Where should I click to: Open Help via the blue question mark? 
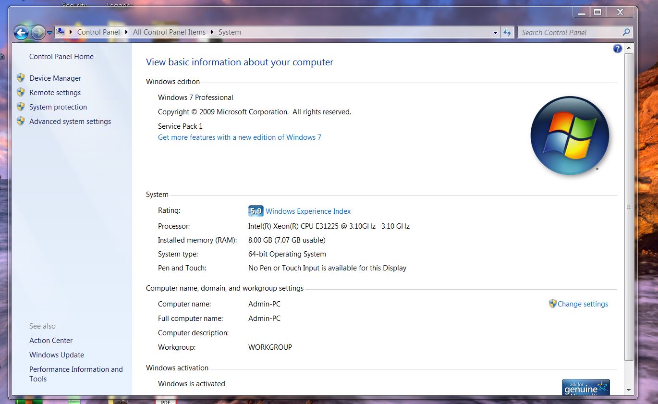coord(618,49)
